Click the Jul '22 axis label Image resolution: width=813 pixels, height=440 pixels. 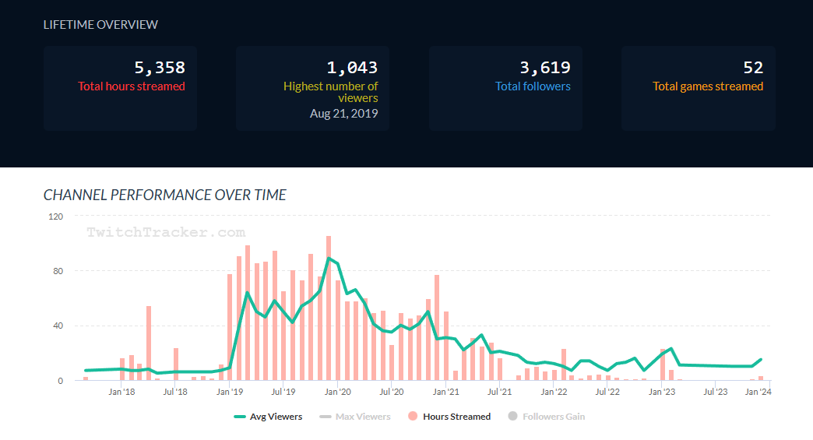(x=607, y=392)
